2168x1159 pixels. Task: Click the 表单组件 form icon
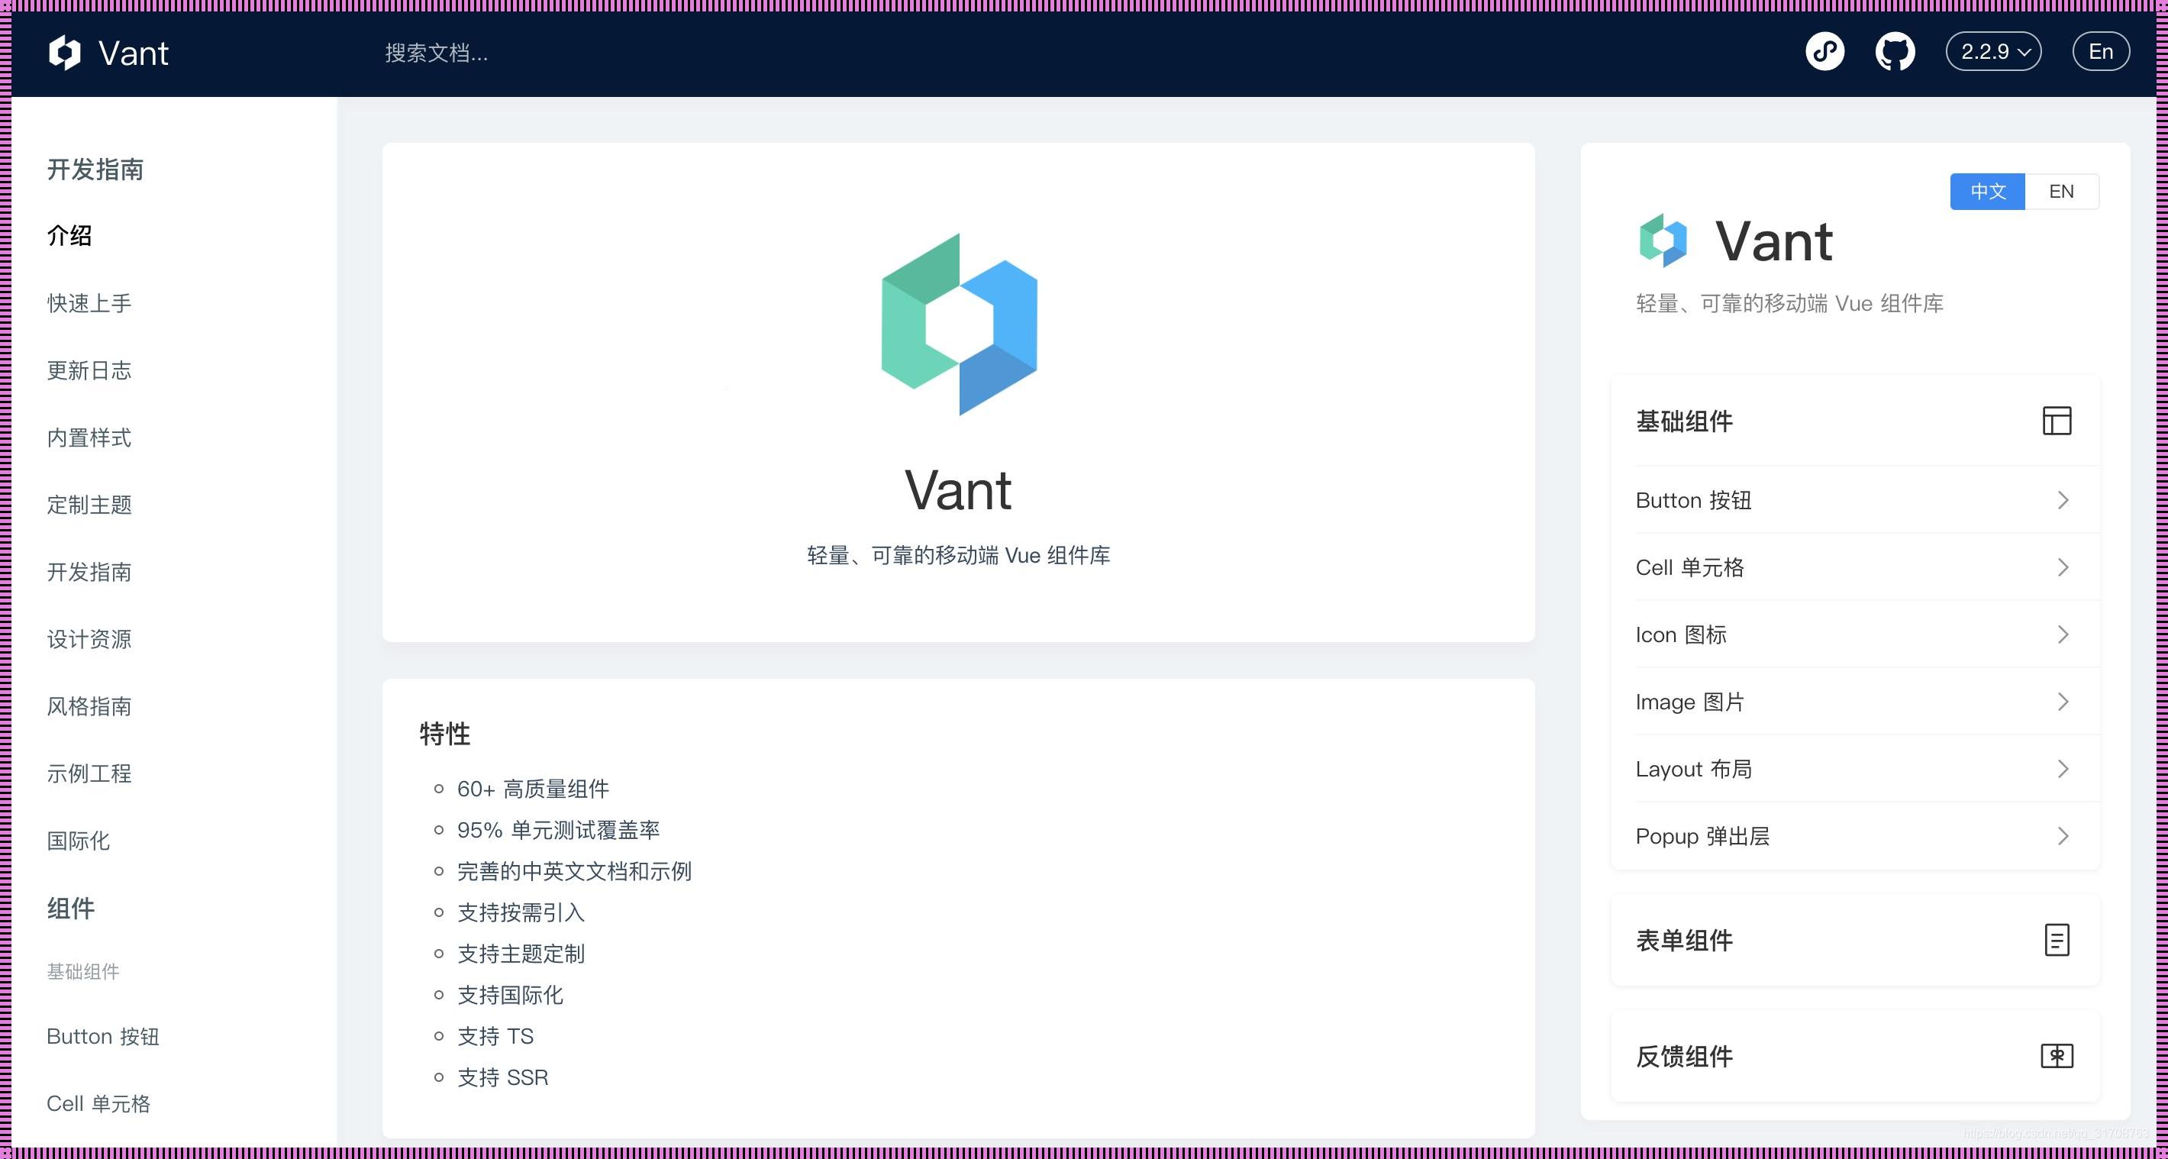point(2056,940)
